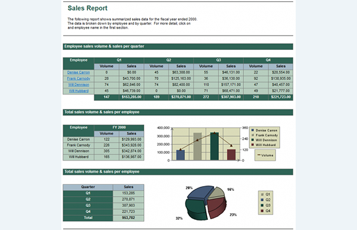Viewport: 357px width, 230px height.
Task: Click the $307,903.00 total cell
Action: (x=231, y=97)
